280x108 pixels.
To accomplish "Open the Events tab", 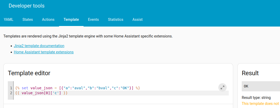I will [x=93, y=20].
